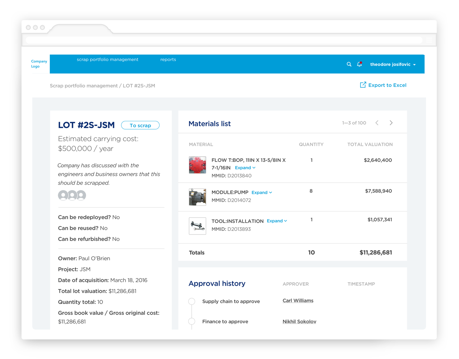Open the TOOL:INSTALLATION product thumbnail
The image size is (459, 359).
pos(198,226)
